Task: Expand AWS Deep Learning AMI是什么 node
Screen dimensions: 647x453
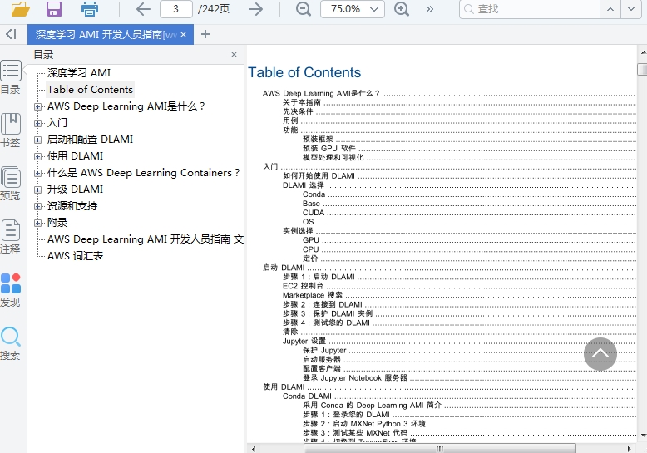Action: click(x=37, y=106)
